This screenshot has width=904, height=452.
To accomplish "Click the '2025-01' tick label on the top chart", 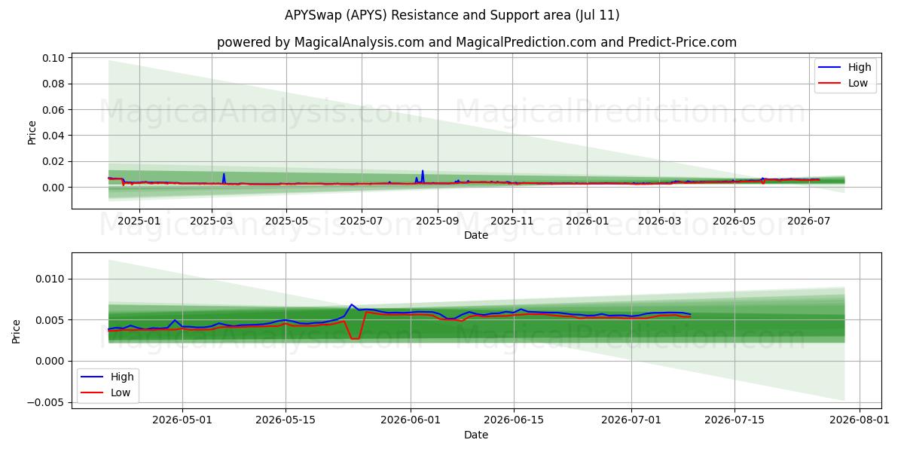I will [139, 221].
